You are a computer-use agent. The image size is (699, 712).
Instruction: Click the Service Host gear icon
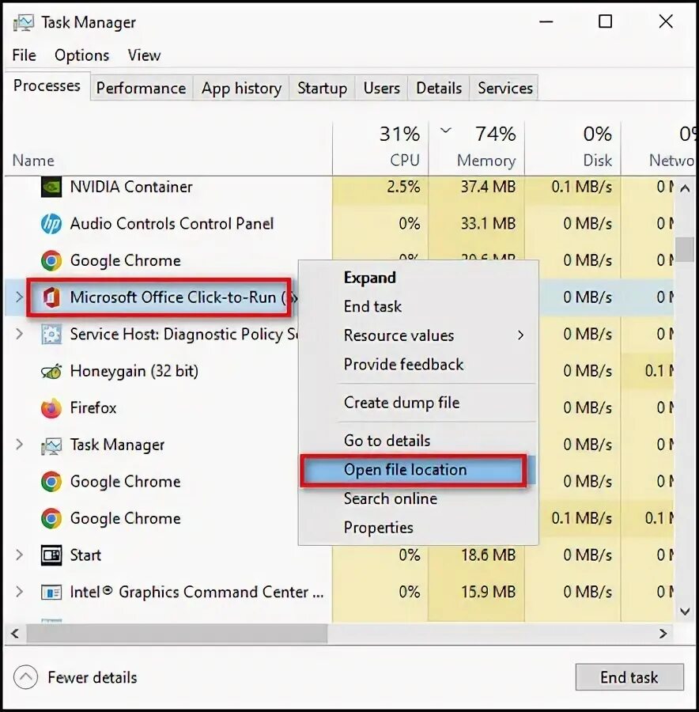pyautogui.click(x=51, y=335)
